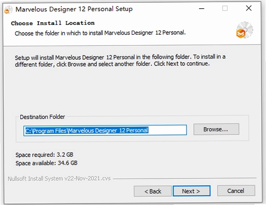Click the Marvelous Designer title bar icon
266x205 pixels.
[8, 10]
